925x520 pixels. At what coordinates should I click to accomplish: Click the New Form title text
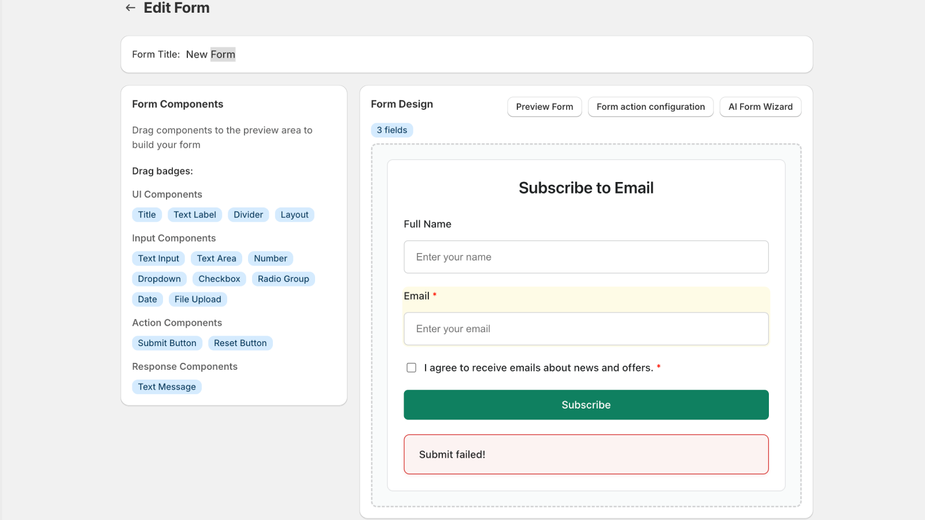(210, 54)
